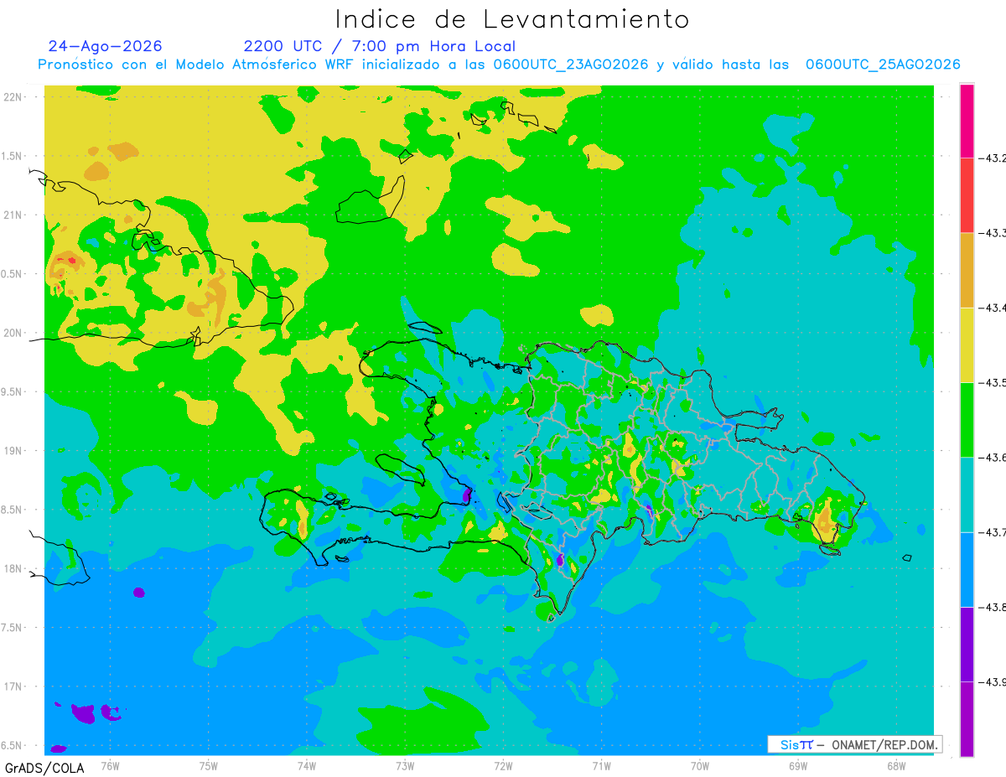Image resolution: width=1006 pixels, height=777 pixels.
Task: Click the legend value '-43.5'
Action: point(993,382)
